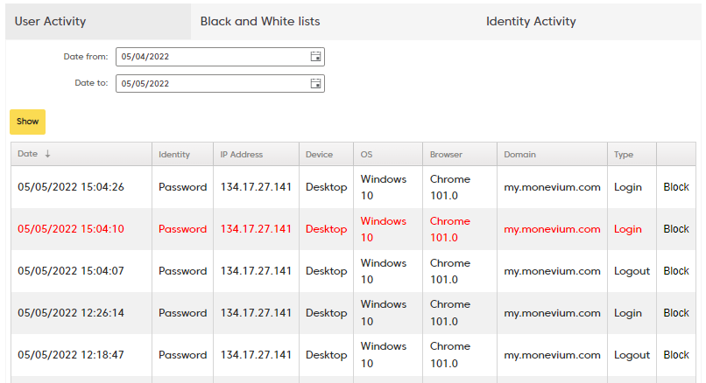Click red Desktop device cell
This screenshot has height=383, width=706.
click(326, 229)
